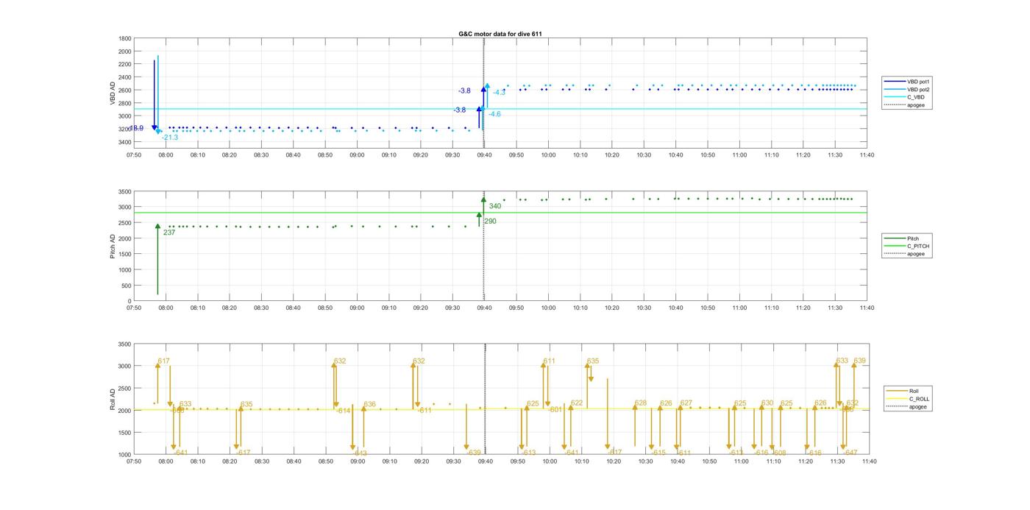Click the '-4.3' VBD annotation

[x=499, y=93]
